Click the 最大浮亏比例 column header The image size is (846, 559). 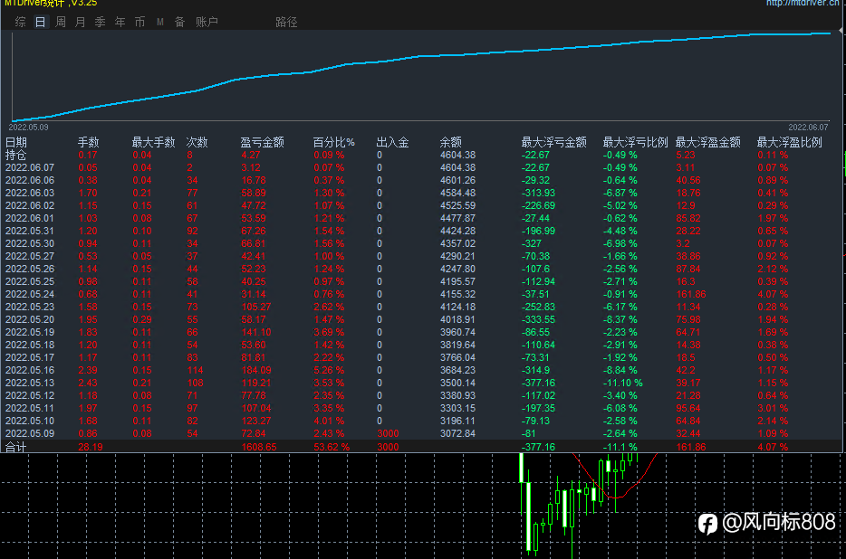636,142
